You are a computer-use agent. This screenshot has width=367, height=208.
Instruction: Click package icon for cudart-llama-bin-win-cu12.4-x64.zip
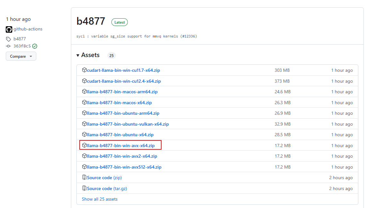point(84,81)
